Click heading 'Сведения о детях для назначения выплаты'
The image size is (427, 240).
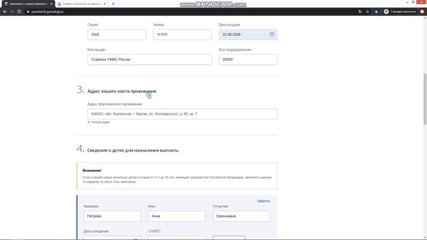click(x=133, y=150)
